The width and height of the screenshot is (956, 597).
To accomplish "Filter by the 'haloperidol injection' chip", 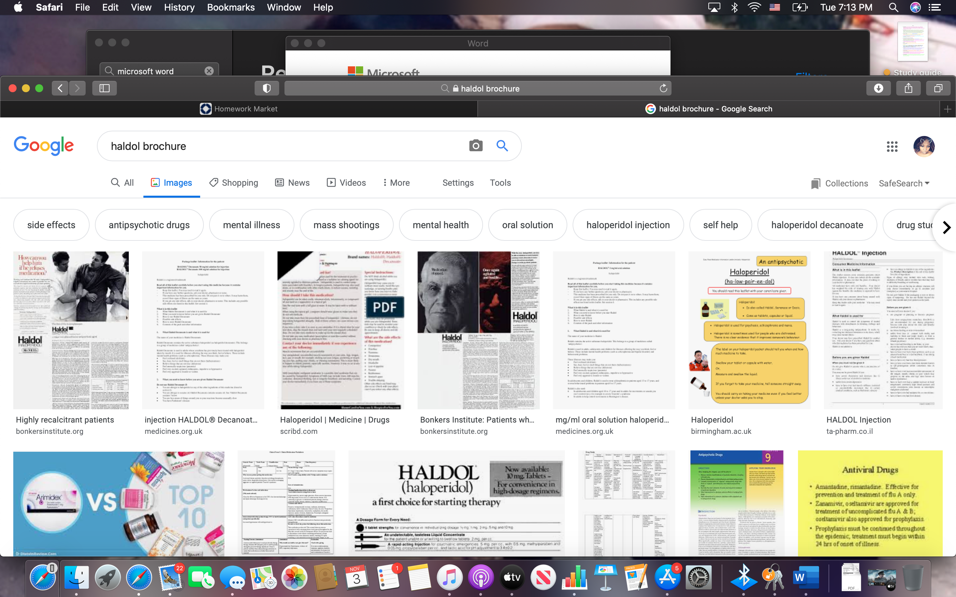I will [x=628, y=225].
